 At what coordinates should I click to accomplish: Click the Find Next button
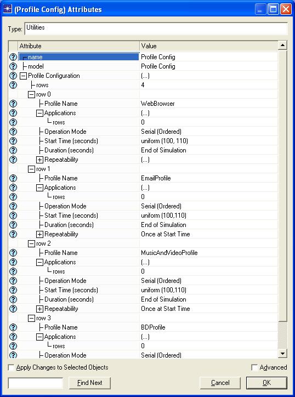[89, 383]
